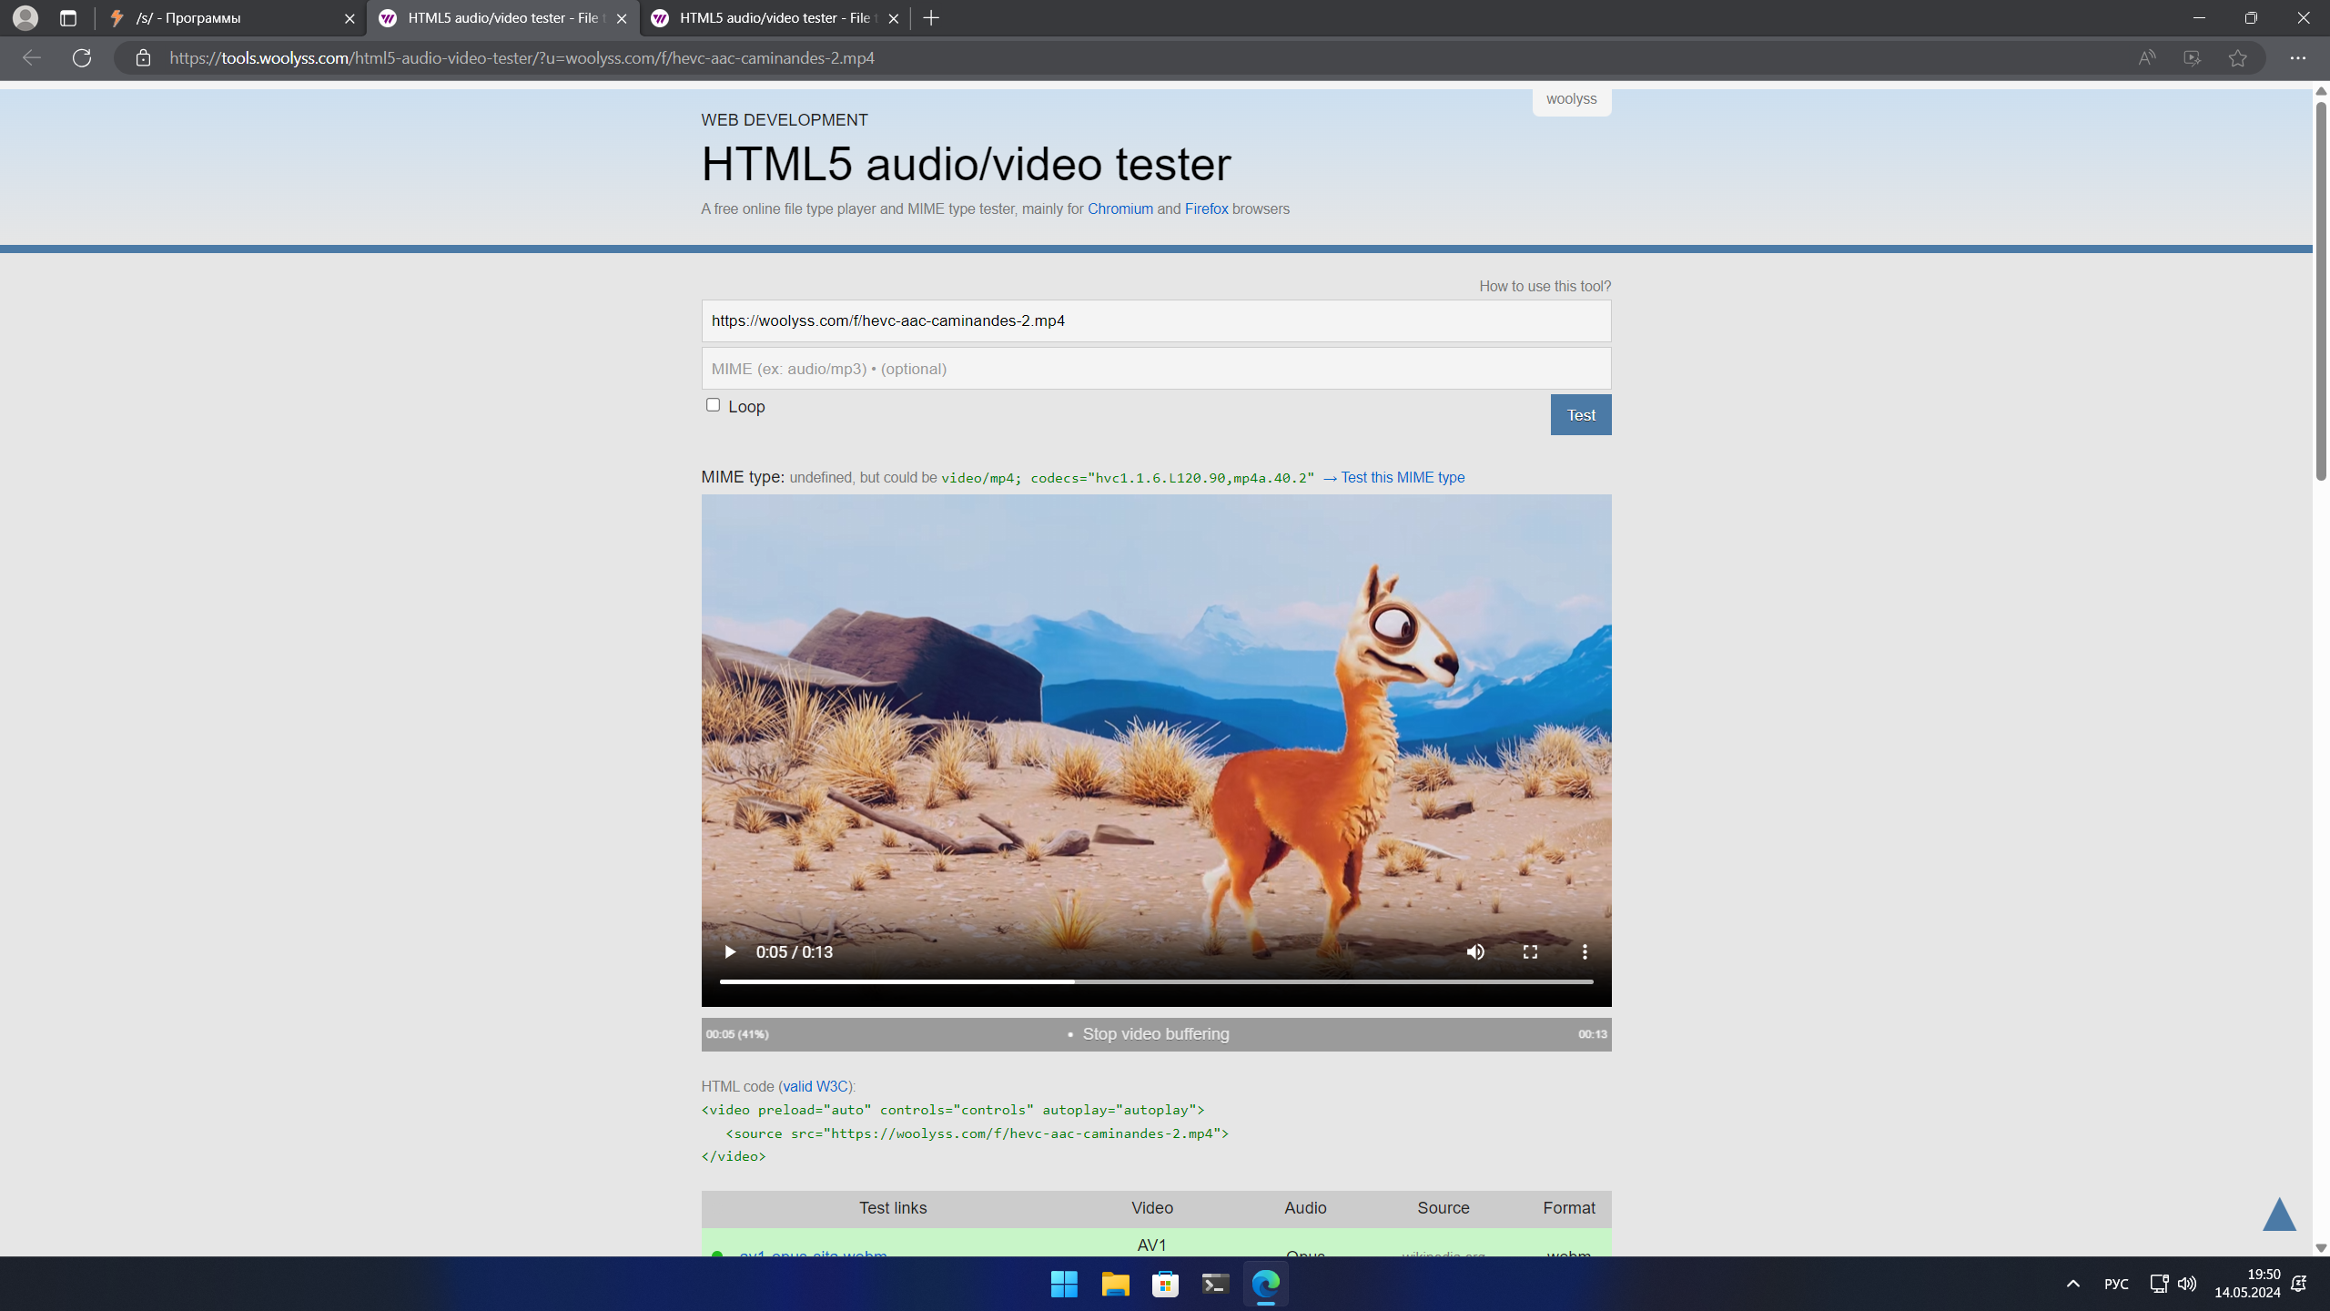Open the Chromium link
This screenshot has width=2330, height=1311.
coord(1119,208)
